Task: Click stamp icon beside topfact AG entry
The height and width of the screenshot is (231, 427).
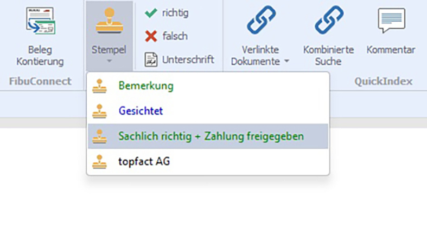Action: [99, 161]
